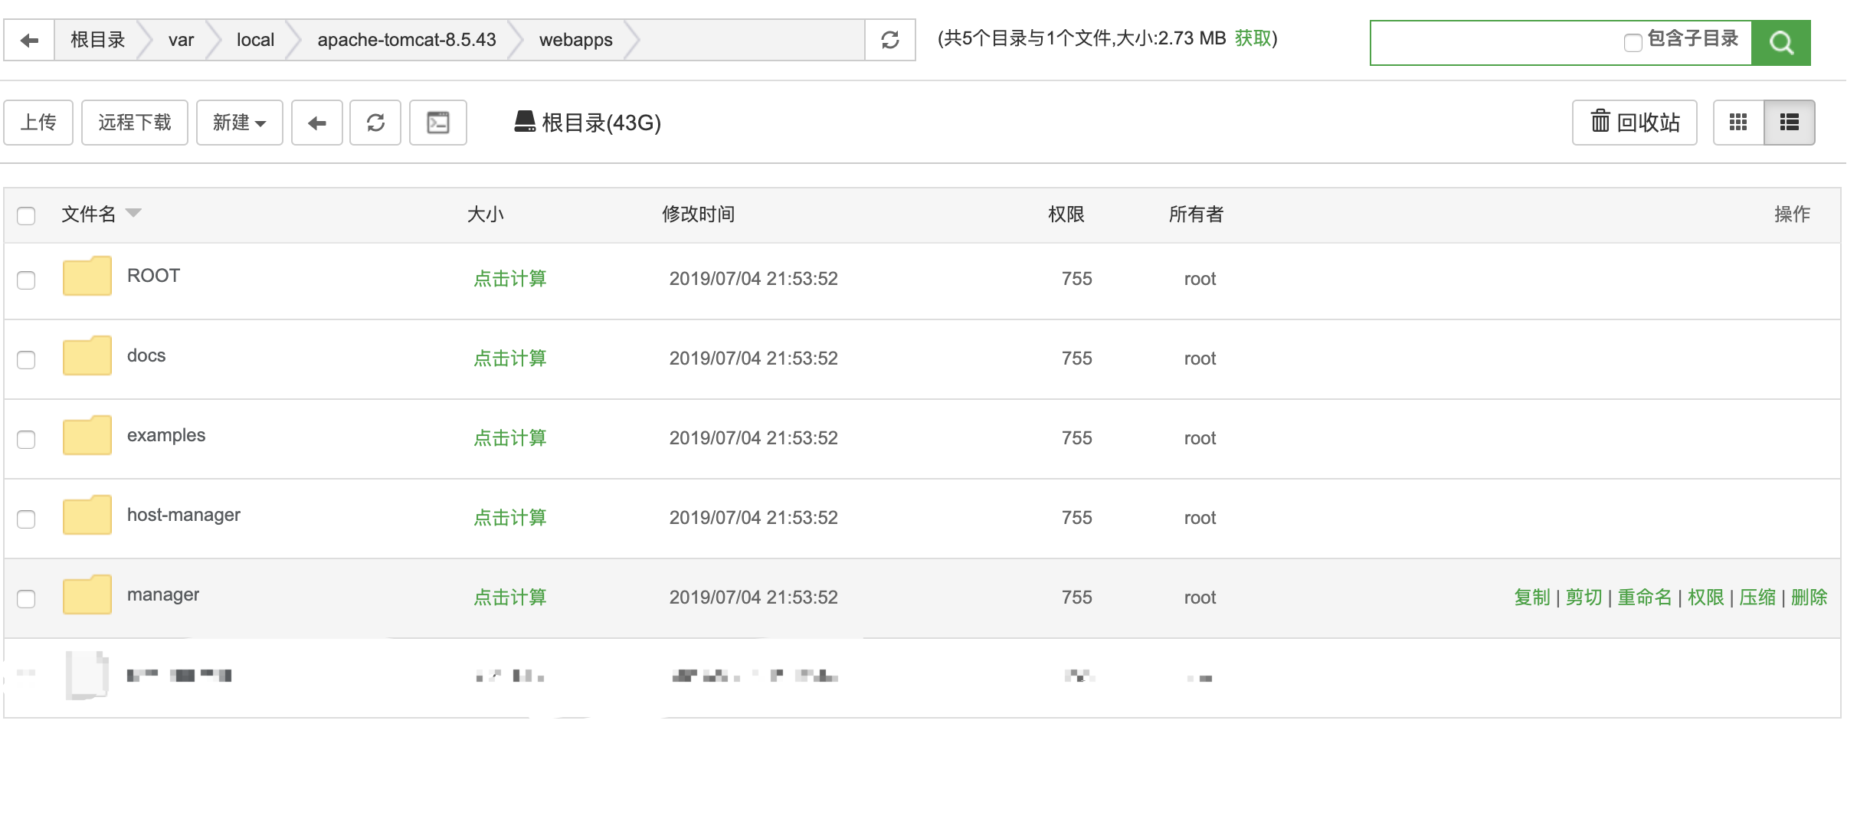The height and width of the screenshot is (835, 1857).
Task: Go to the apache-tomcat-8.5.43 breadcrumb
Action: coord(406,40)
